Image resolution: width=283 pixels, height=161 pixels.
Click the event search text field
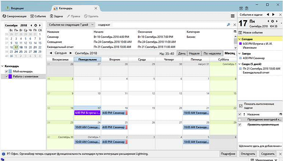coord(170,25)
